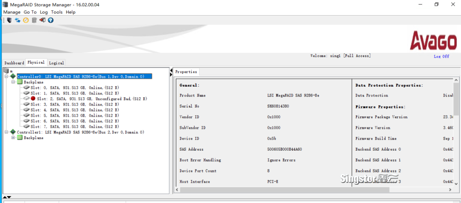Screen dimensions: 461x203
Task: Switch to the Physical tab
Action: [36, 62]
